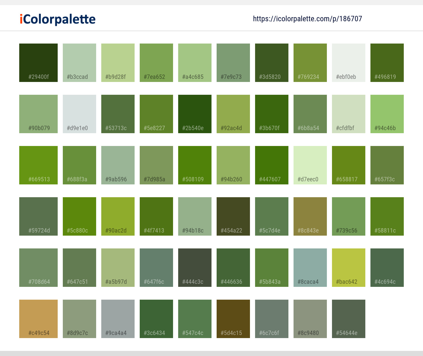Image resolution: width=423 pixels, height=356 pixels.
Task: Select the very light #d7eec0 swatch
Action: pos(310,165)
